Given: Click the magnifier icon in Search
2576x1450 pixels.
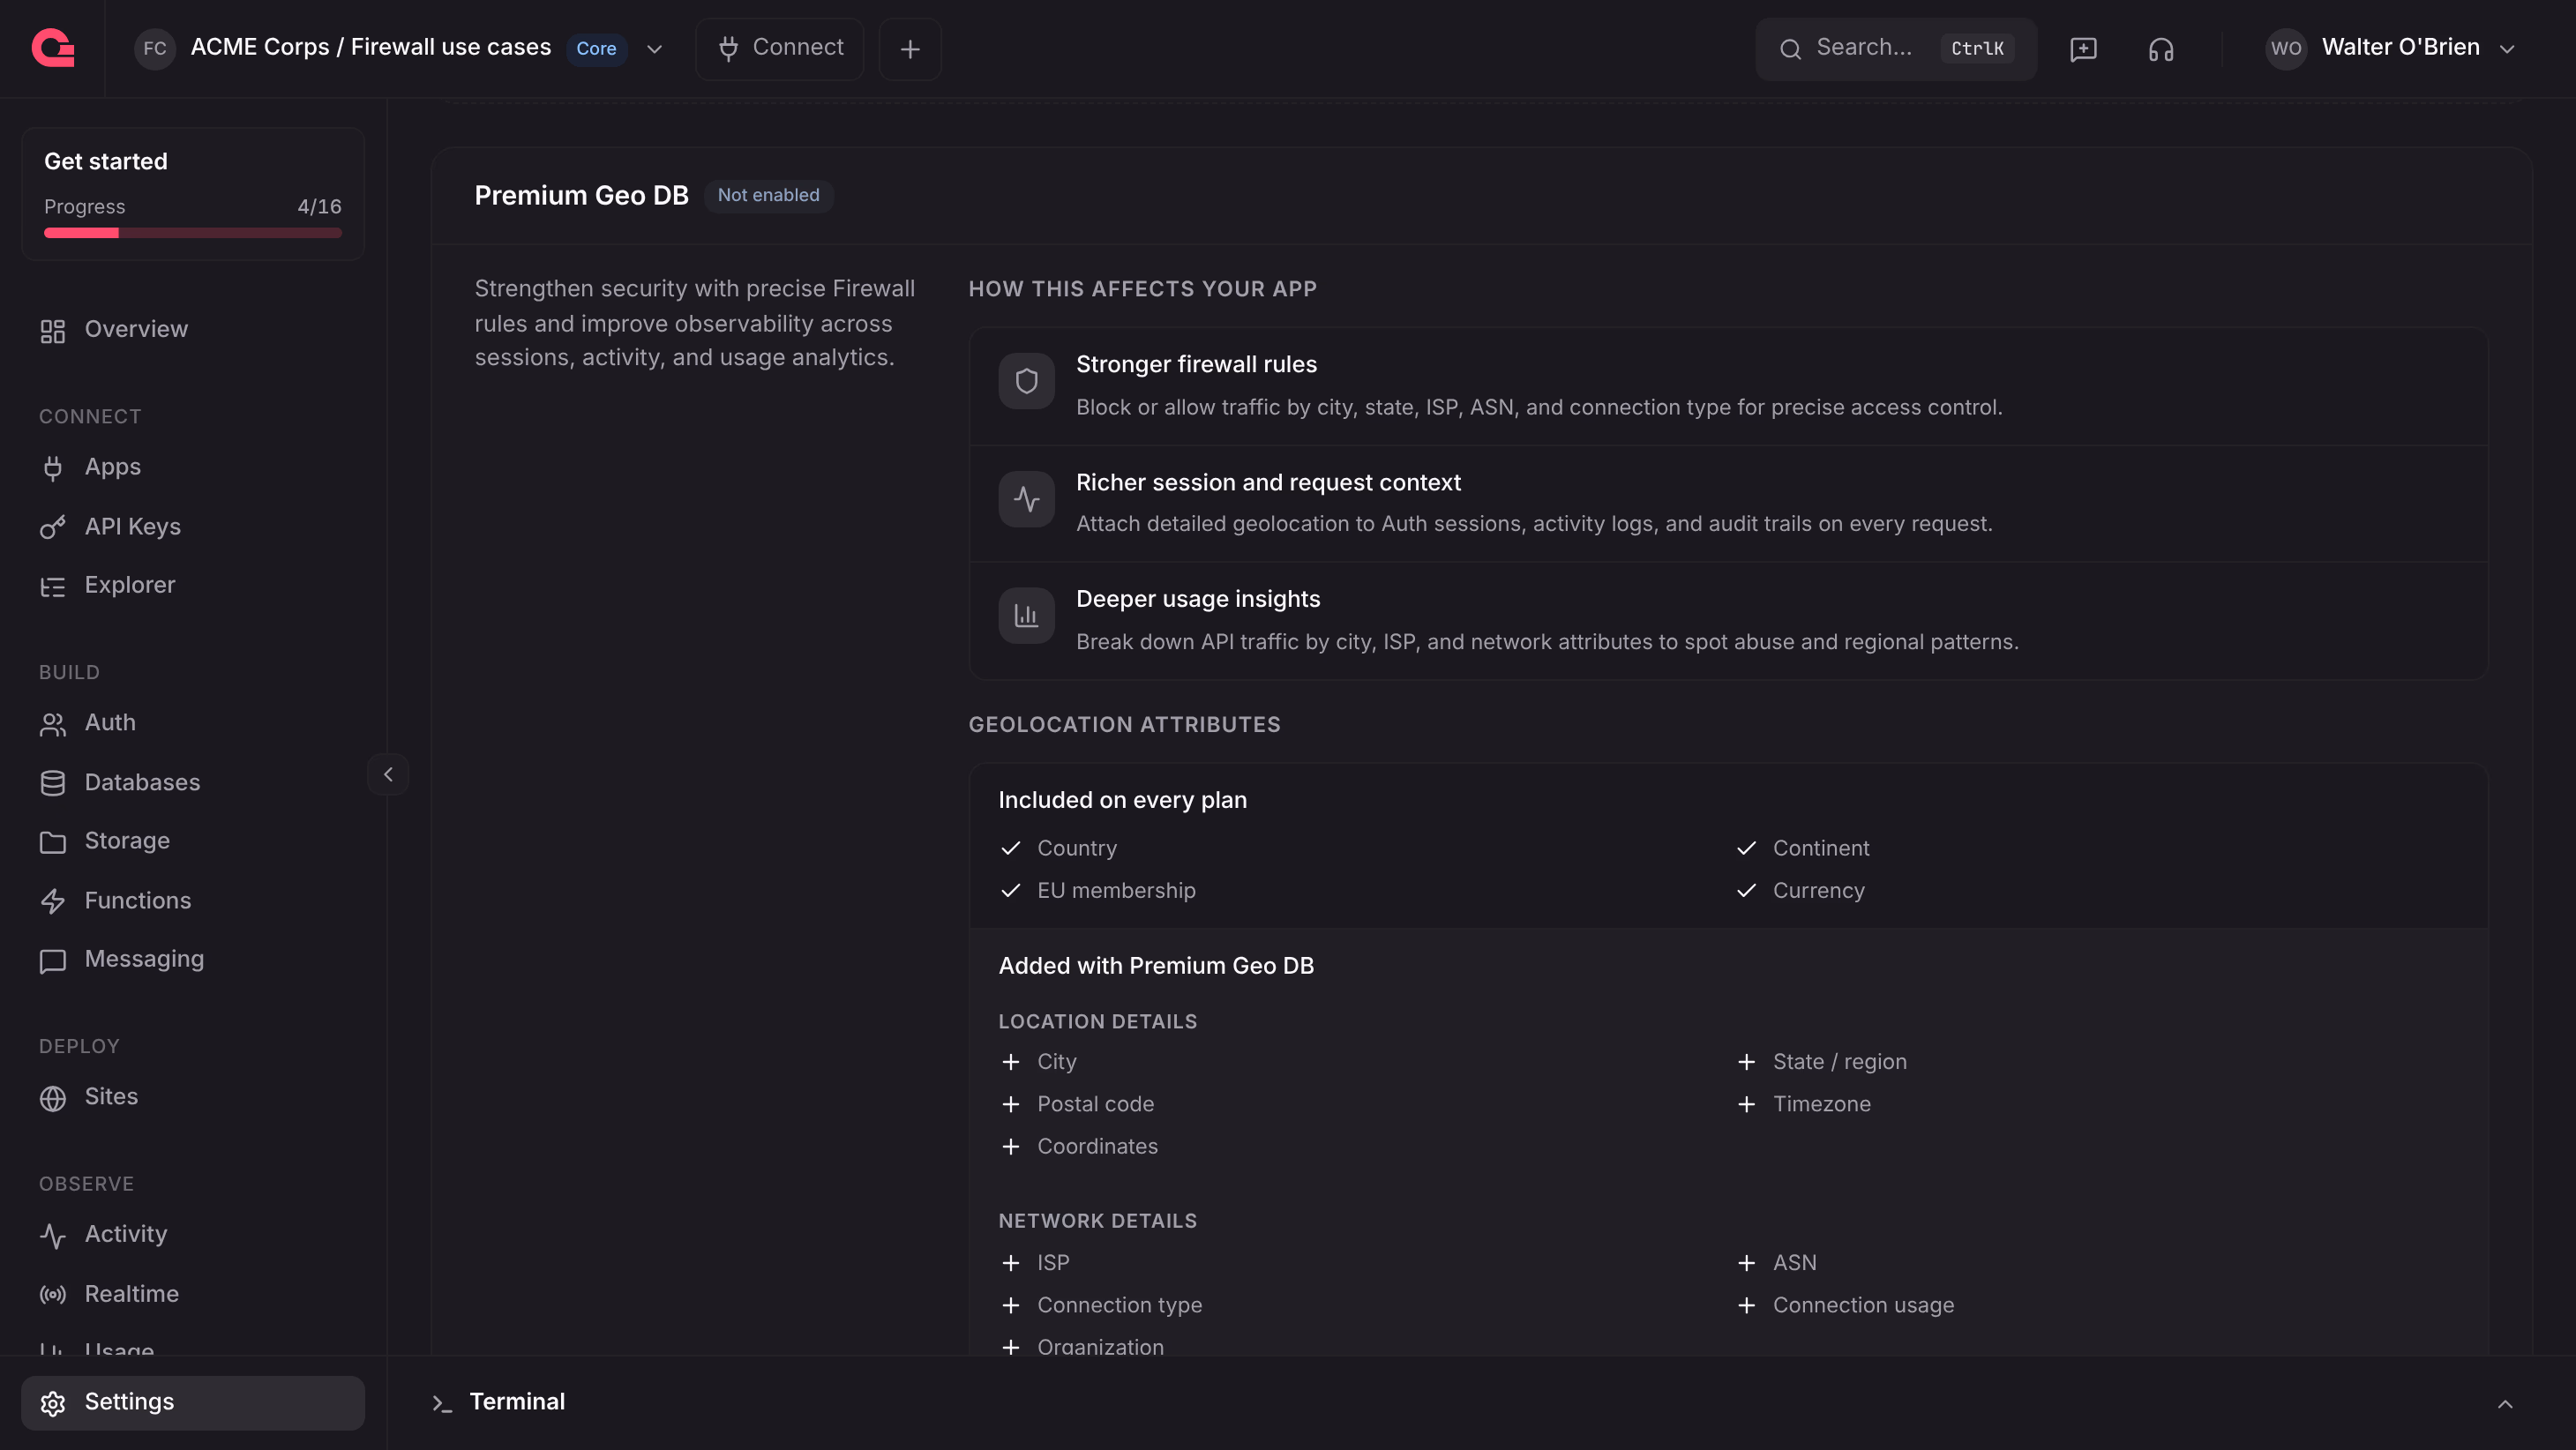Looking at the screenshot, I should point(1790,49).
